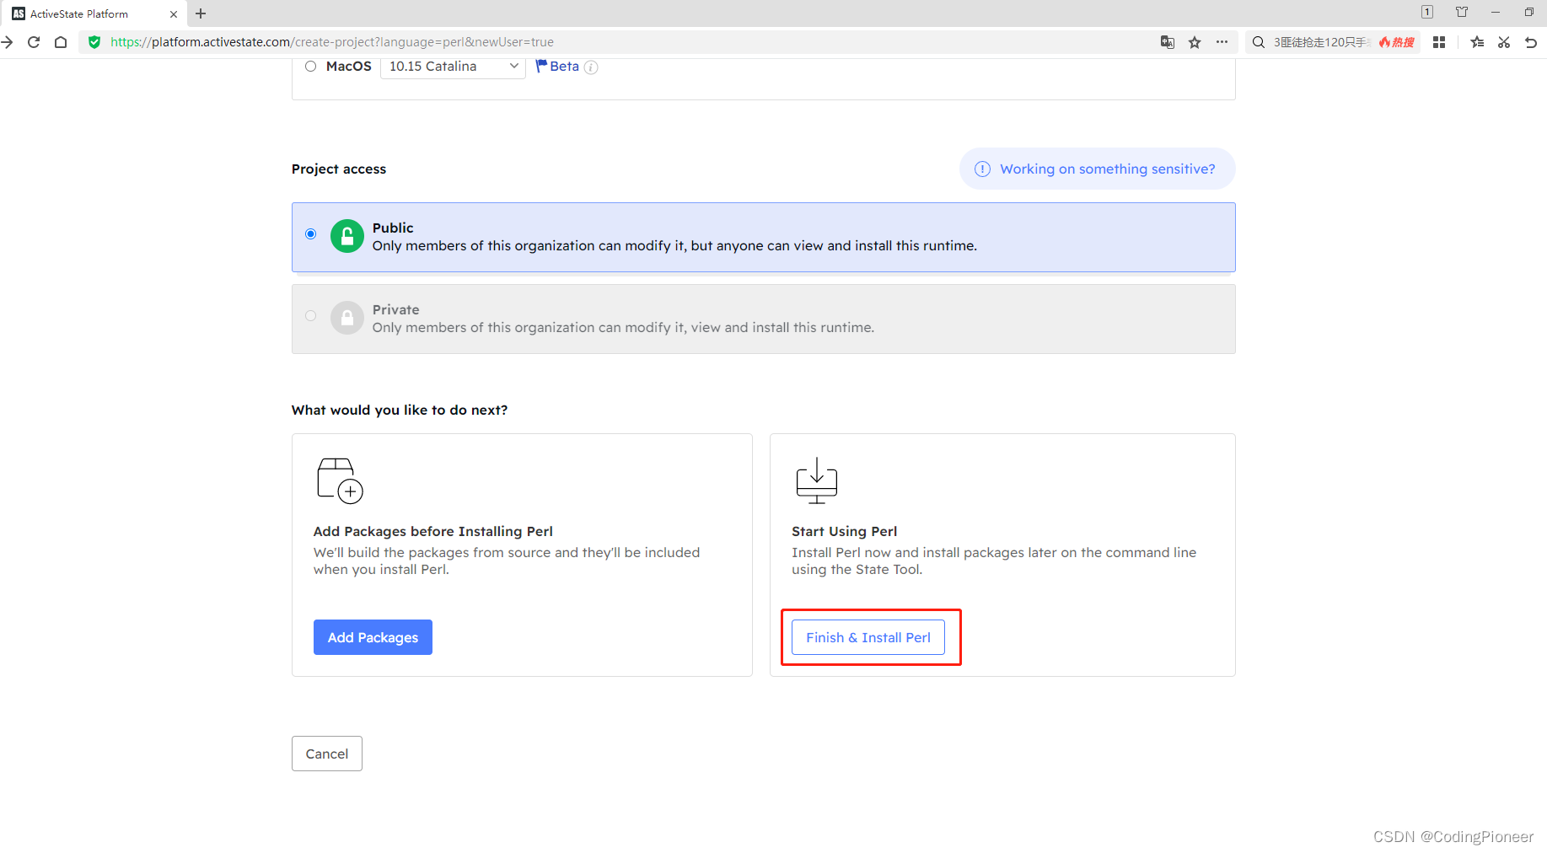
Task: Reload the page with refresh icon
Action: [x=34, y=42]
